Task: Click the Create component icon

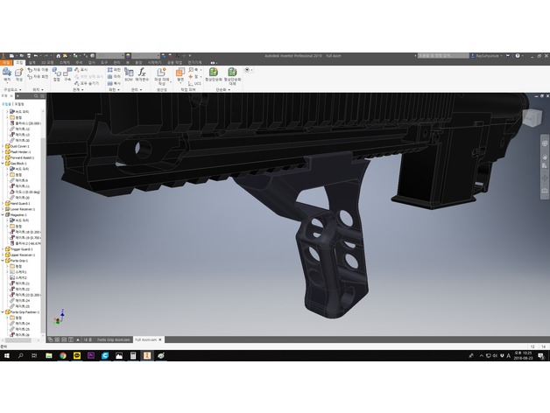Action: point(19,73)
